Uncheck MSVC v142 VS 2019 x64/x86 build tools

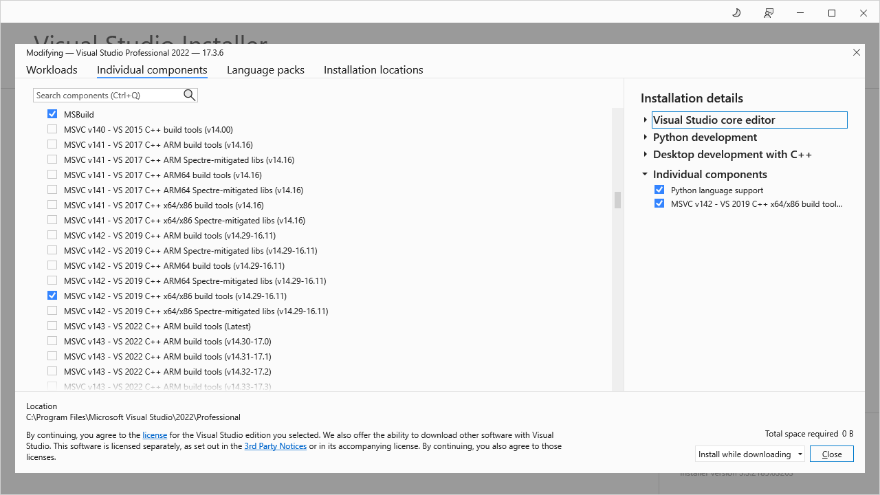click(52, 295)
